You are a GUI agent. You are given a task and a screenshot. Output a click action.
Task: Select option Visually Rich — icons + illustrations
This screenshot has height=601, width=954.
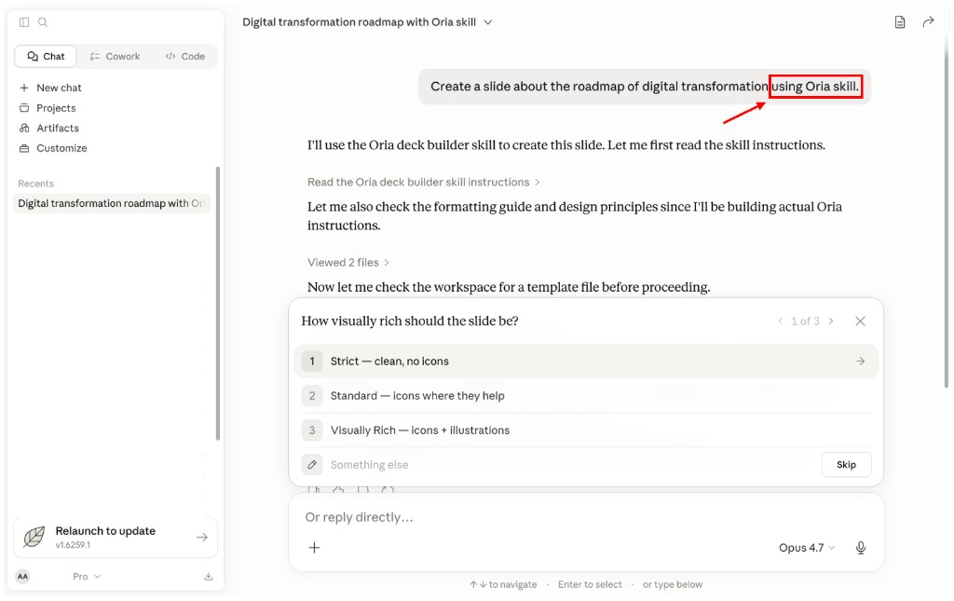tap(586, 430)
